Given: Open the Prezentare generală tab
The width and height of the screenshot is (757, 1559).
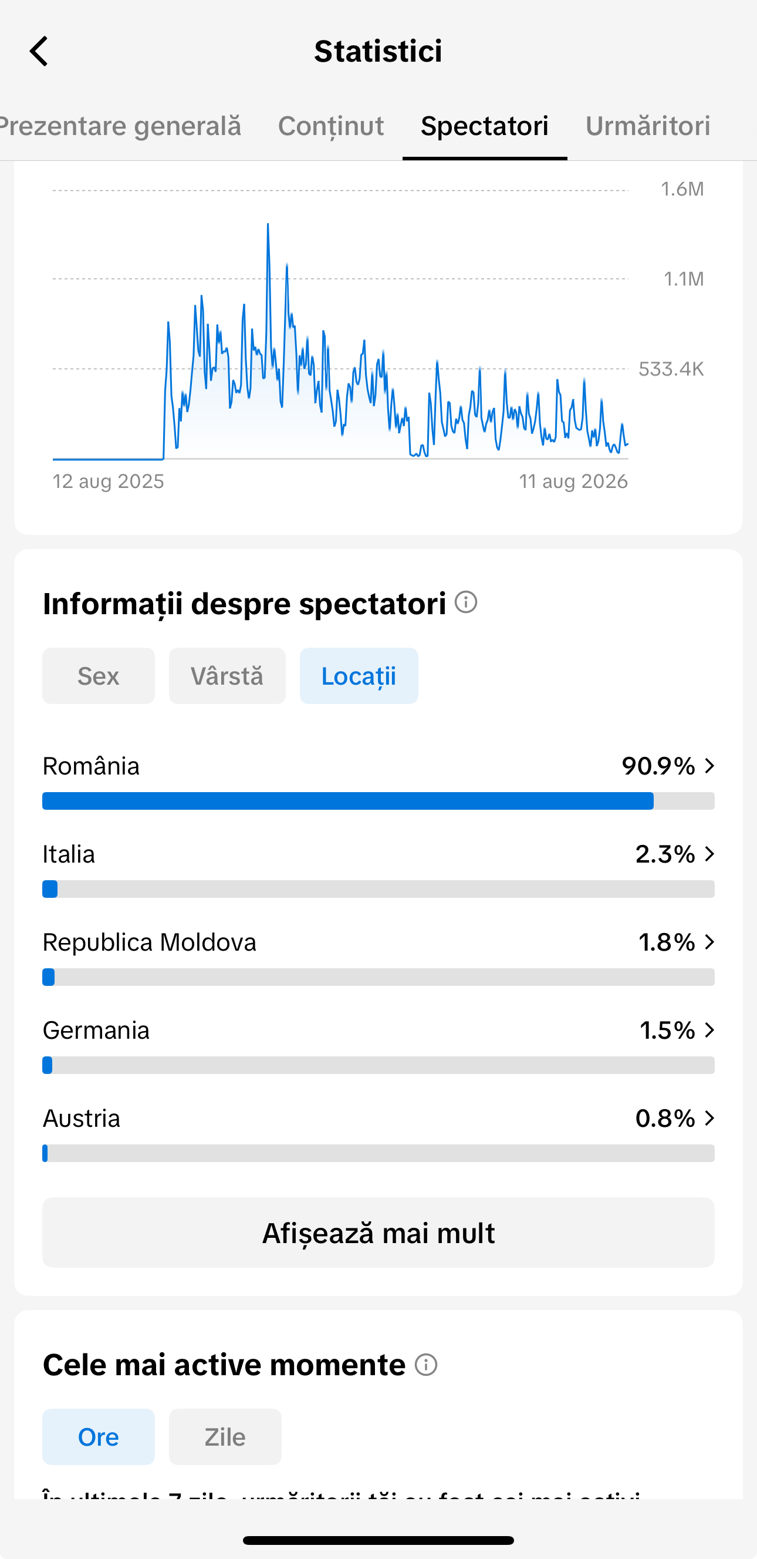Looking at the screenshot, I should point(121,126).
